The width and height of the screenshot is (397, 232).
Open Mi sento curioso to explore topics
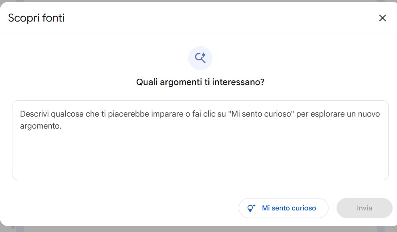(x=283, y=208)
